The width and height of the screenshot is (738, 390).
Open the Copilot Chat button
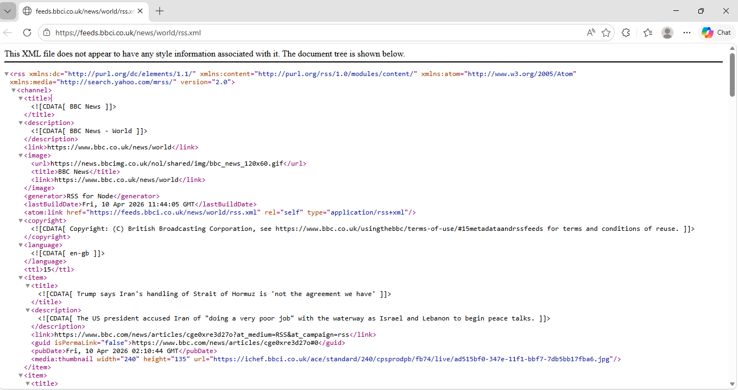pyautogui.click(x=716, y=33)
